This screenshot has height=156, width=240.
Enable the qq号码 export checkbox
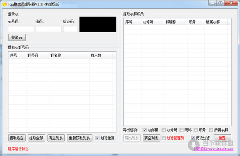pyautogui.click(x=164, y=130)
